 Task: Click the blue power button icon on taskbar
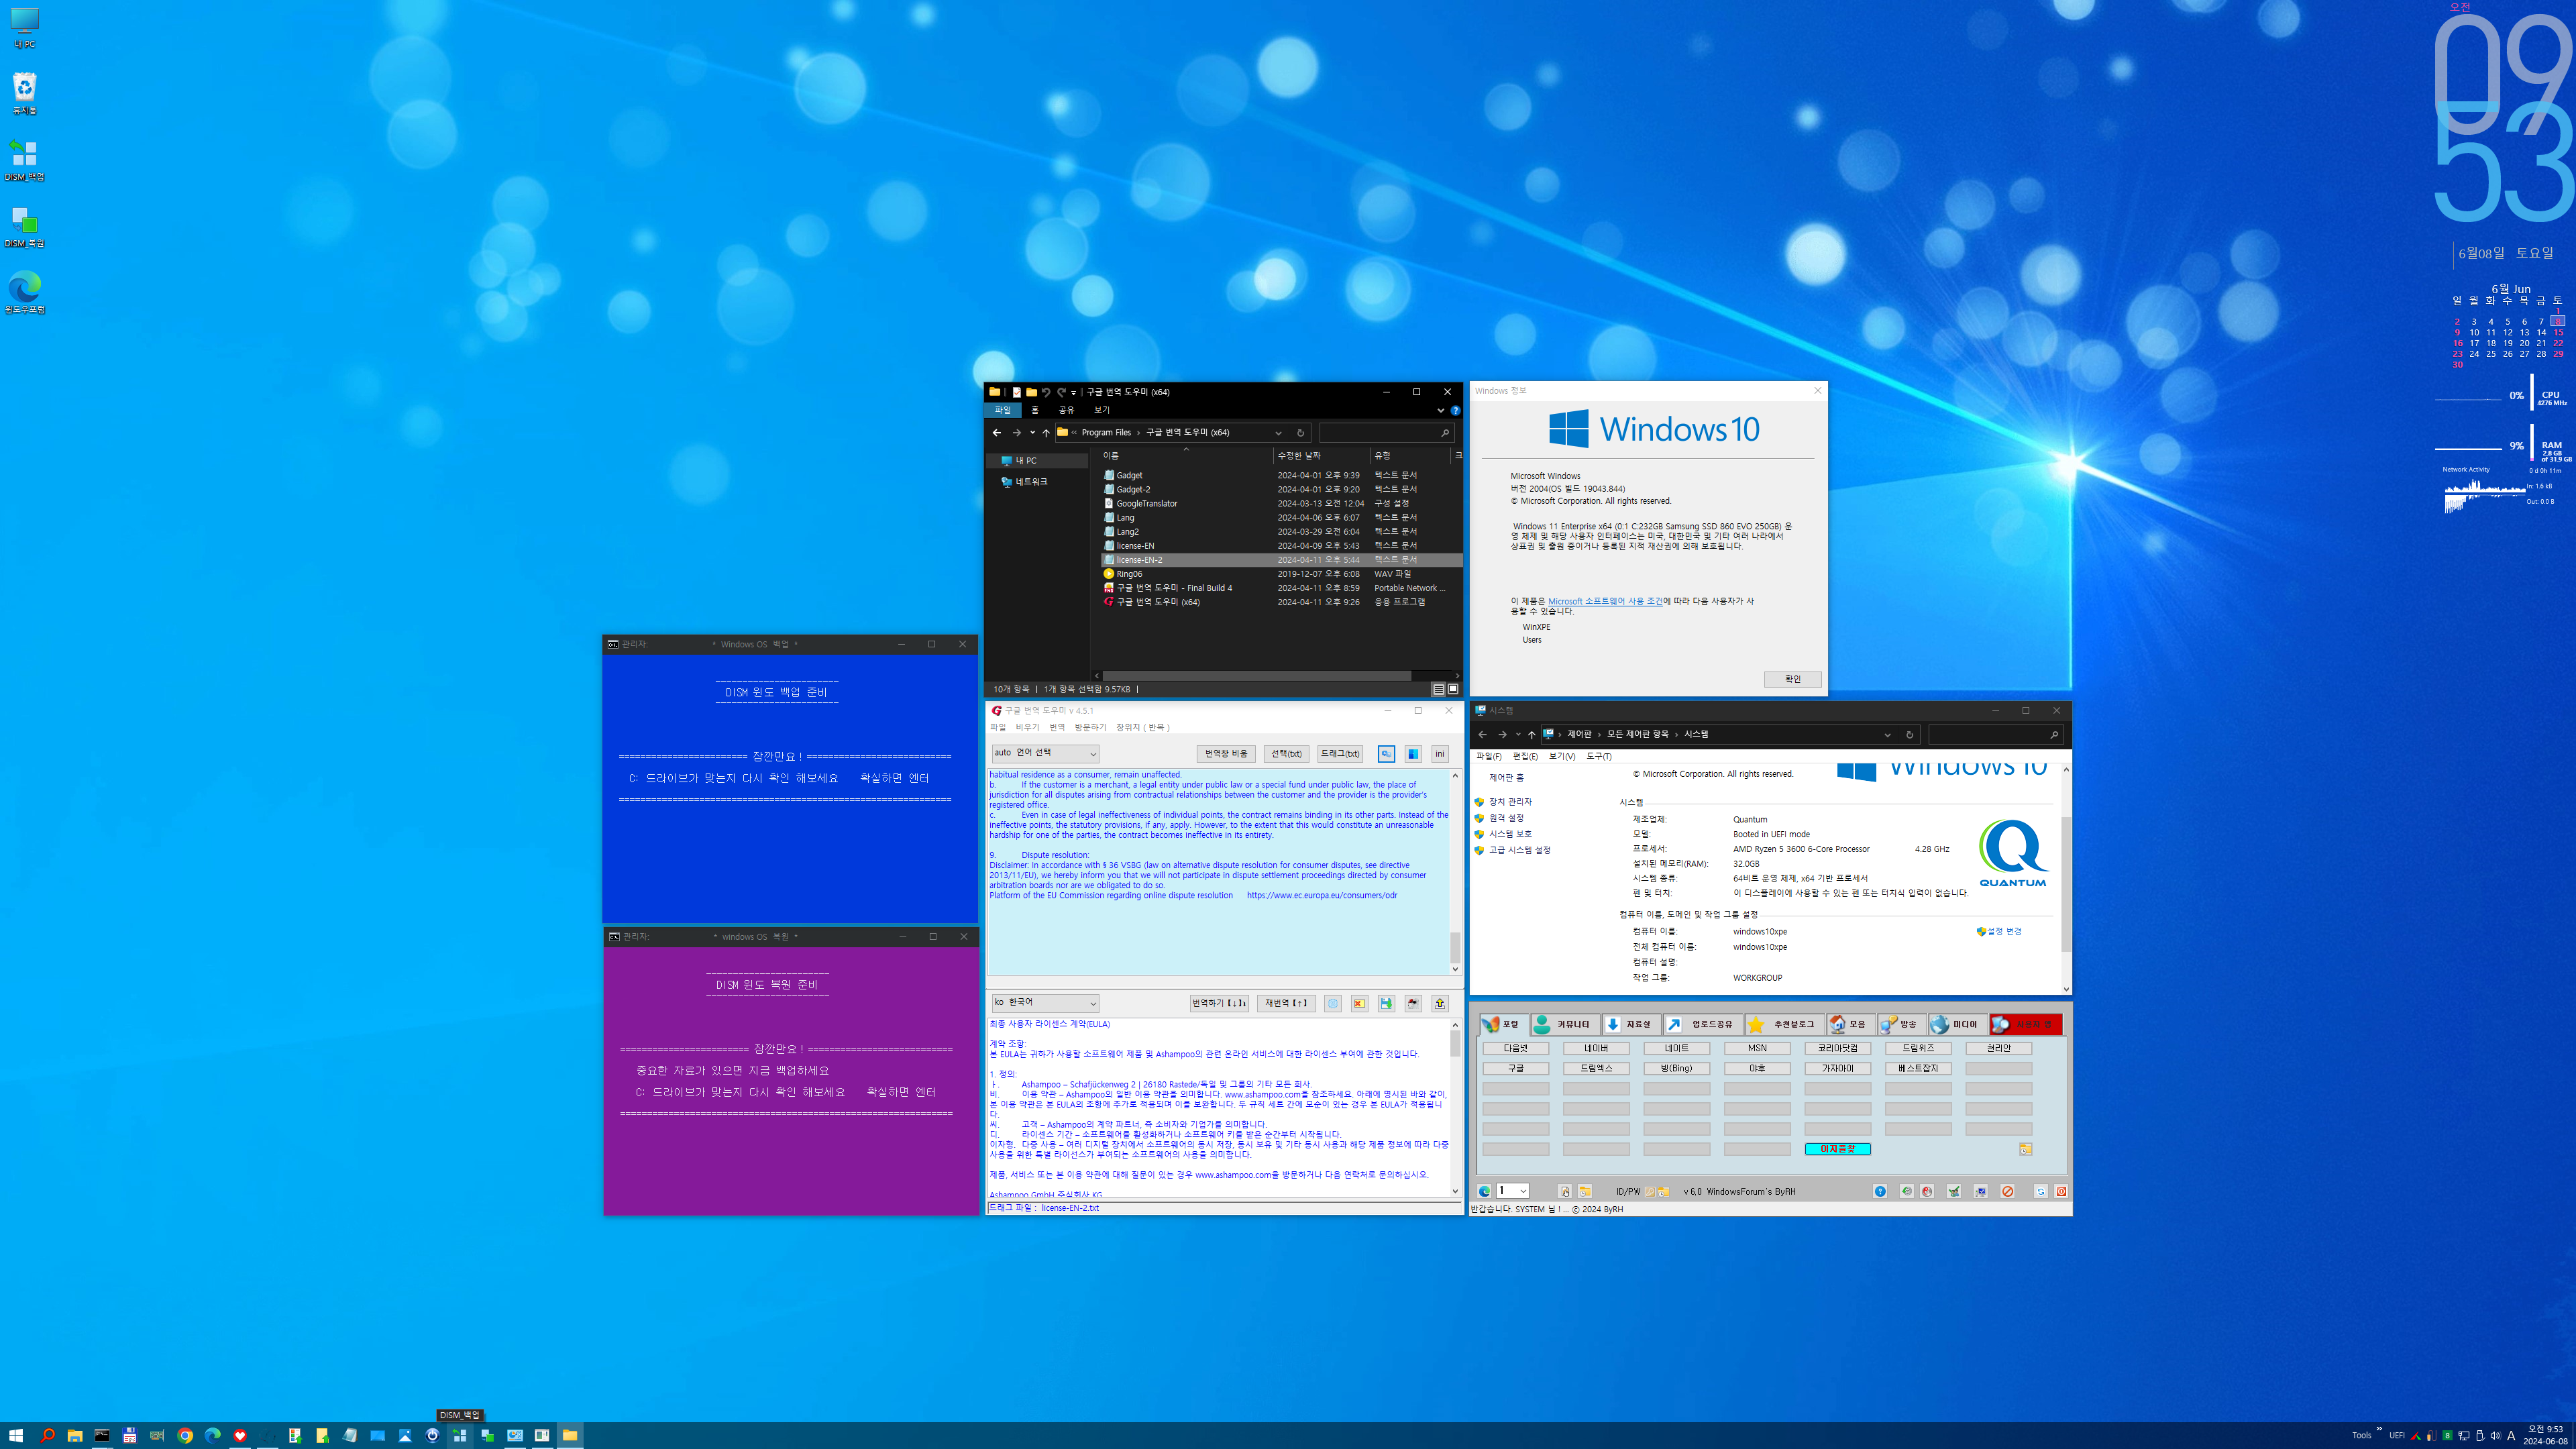click(432, 1435)
